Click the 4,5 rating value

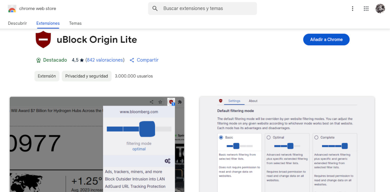75,60
